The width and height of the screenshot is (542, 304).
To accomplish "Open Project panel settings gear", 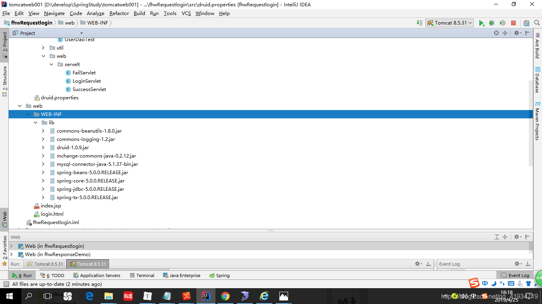I will pyautogui.click(x=517, y=33).
